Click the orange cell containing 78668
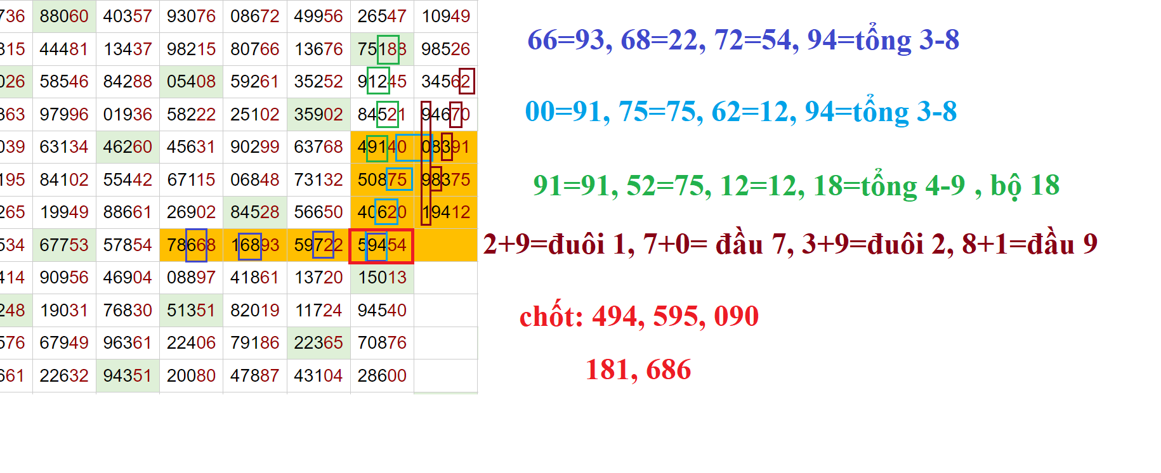The image size is (1161, 473). tap(191, 245)
